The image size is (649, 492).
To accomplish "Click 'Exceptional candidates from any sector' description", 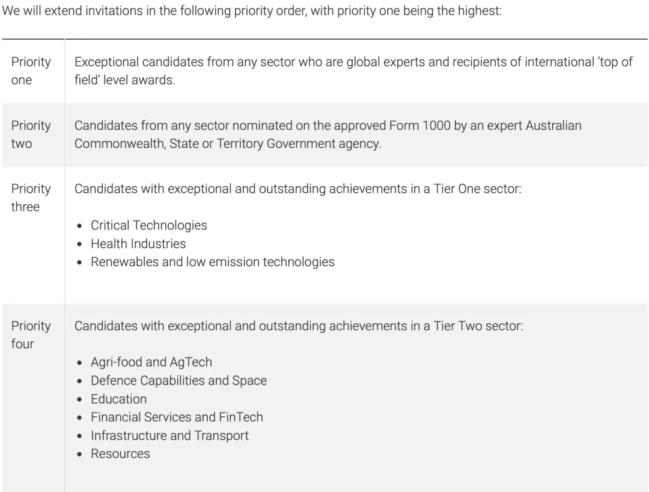I will point(353,71).
